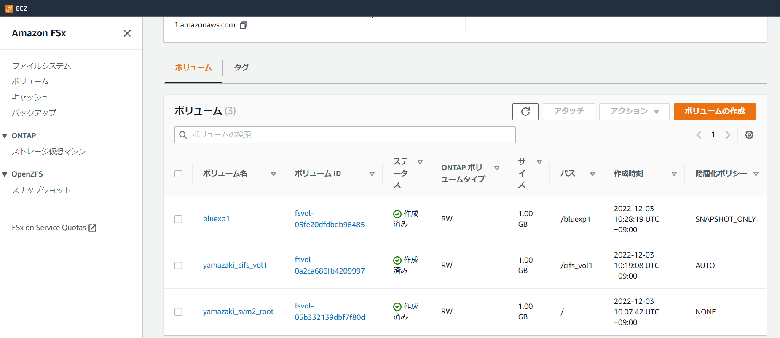
Task: Click the /cifs_vol1 path cell
Action: [x=576, y=266]
